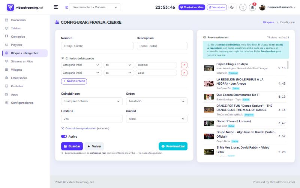Open the 'es' operator dropdown for Tropical
The width and height of the screenshot is (300, 188).
pyautogui.click(x=119, y=65)
